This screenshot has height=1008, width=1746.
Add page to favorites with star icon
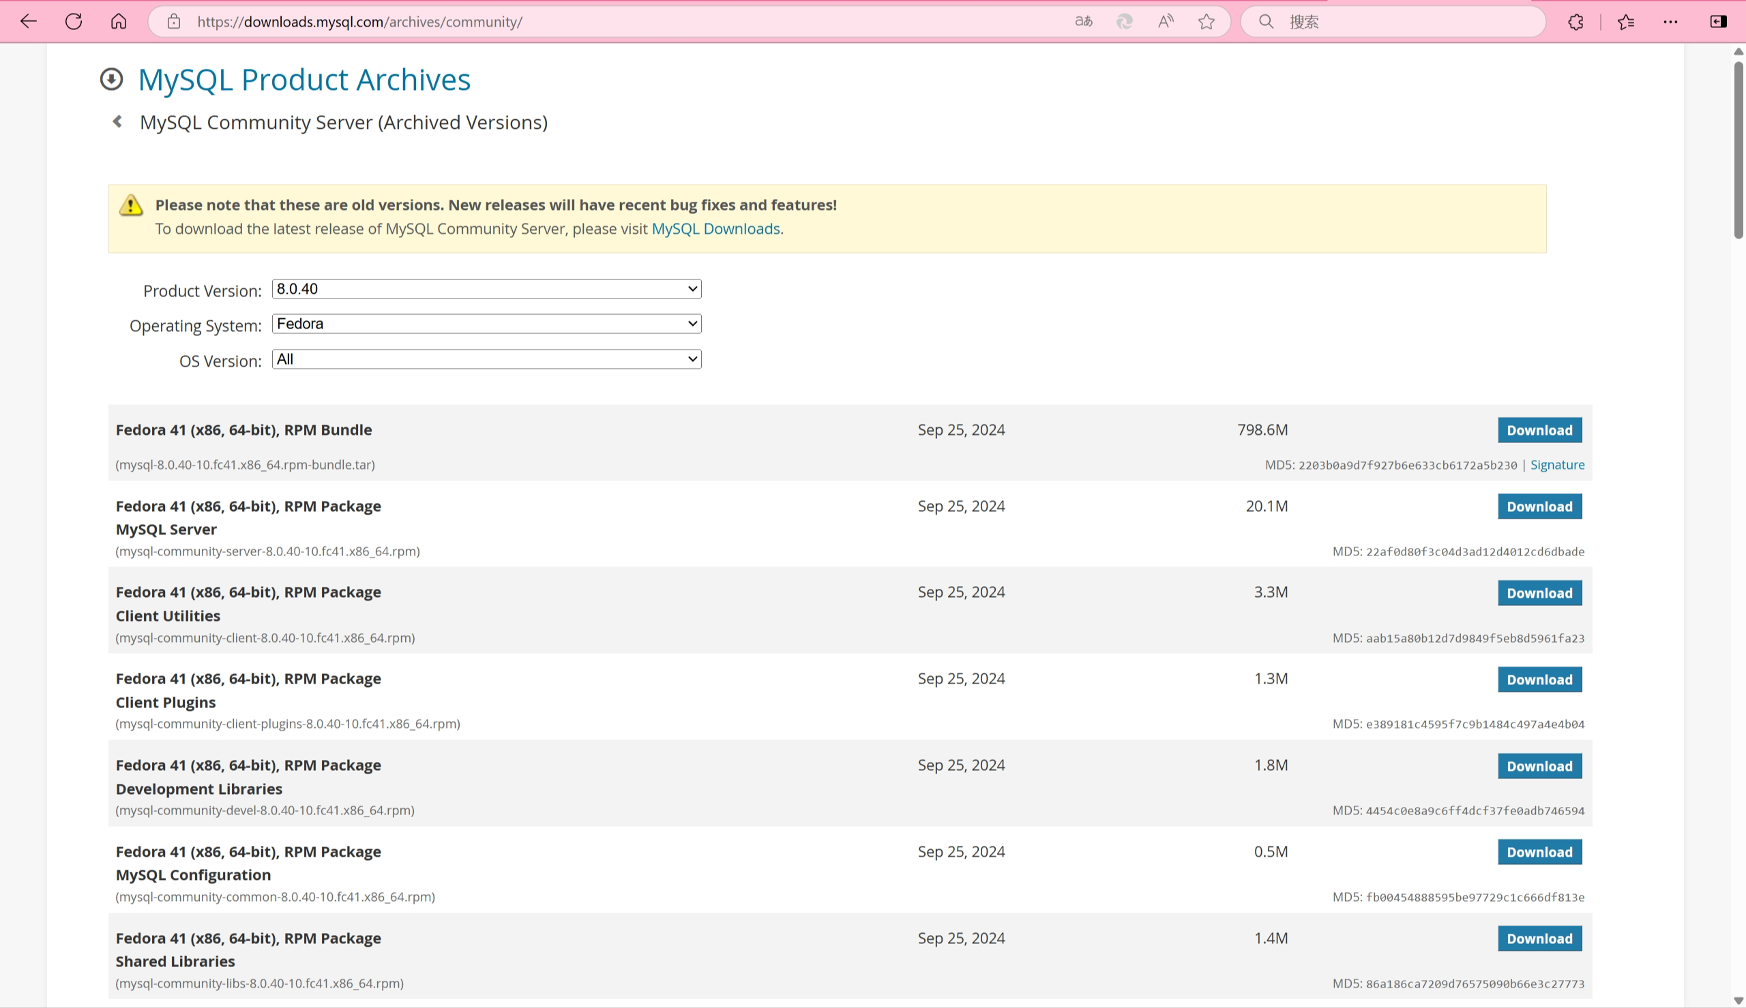(x=1207, y=21)
